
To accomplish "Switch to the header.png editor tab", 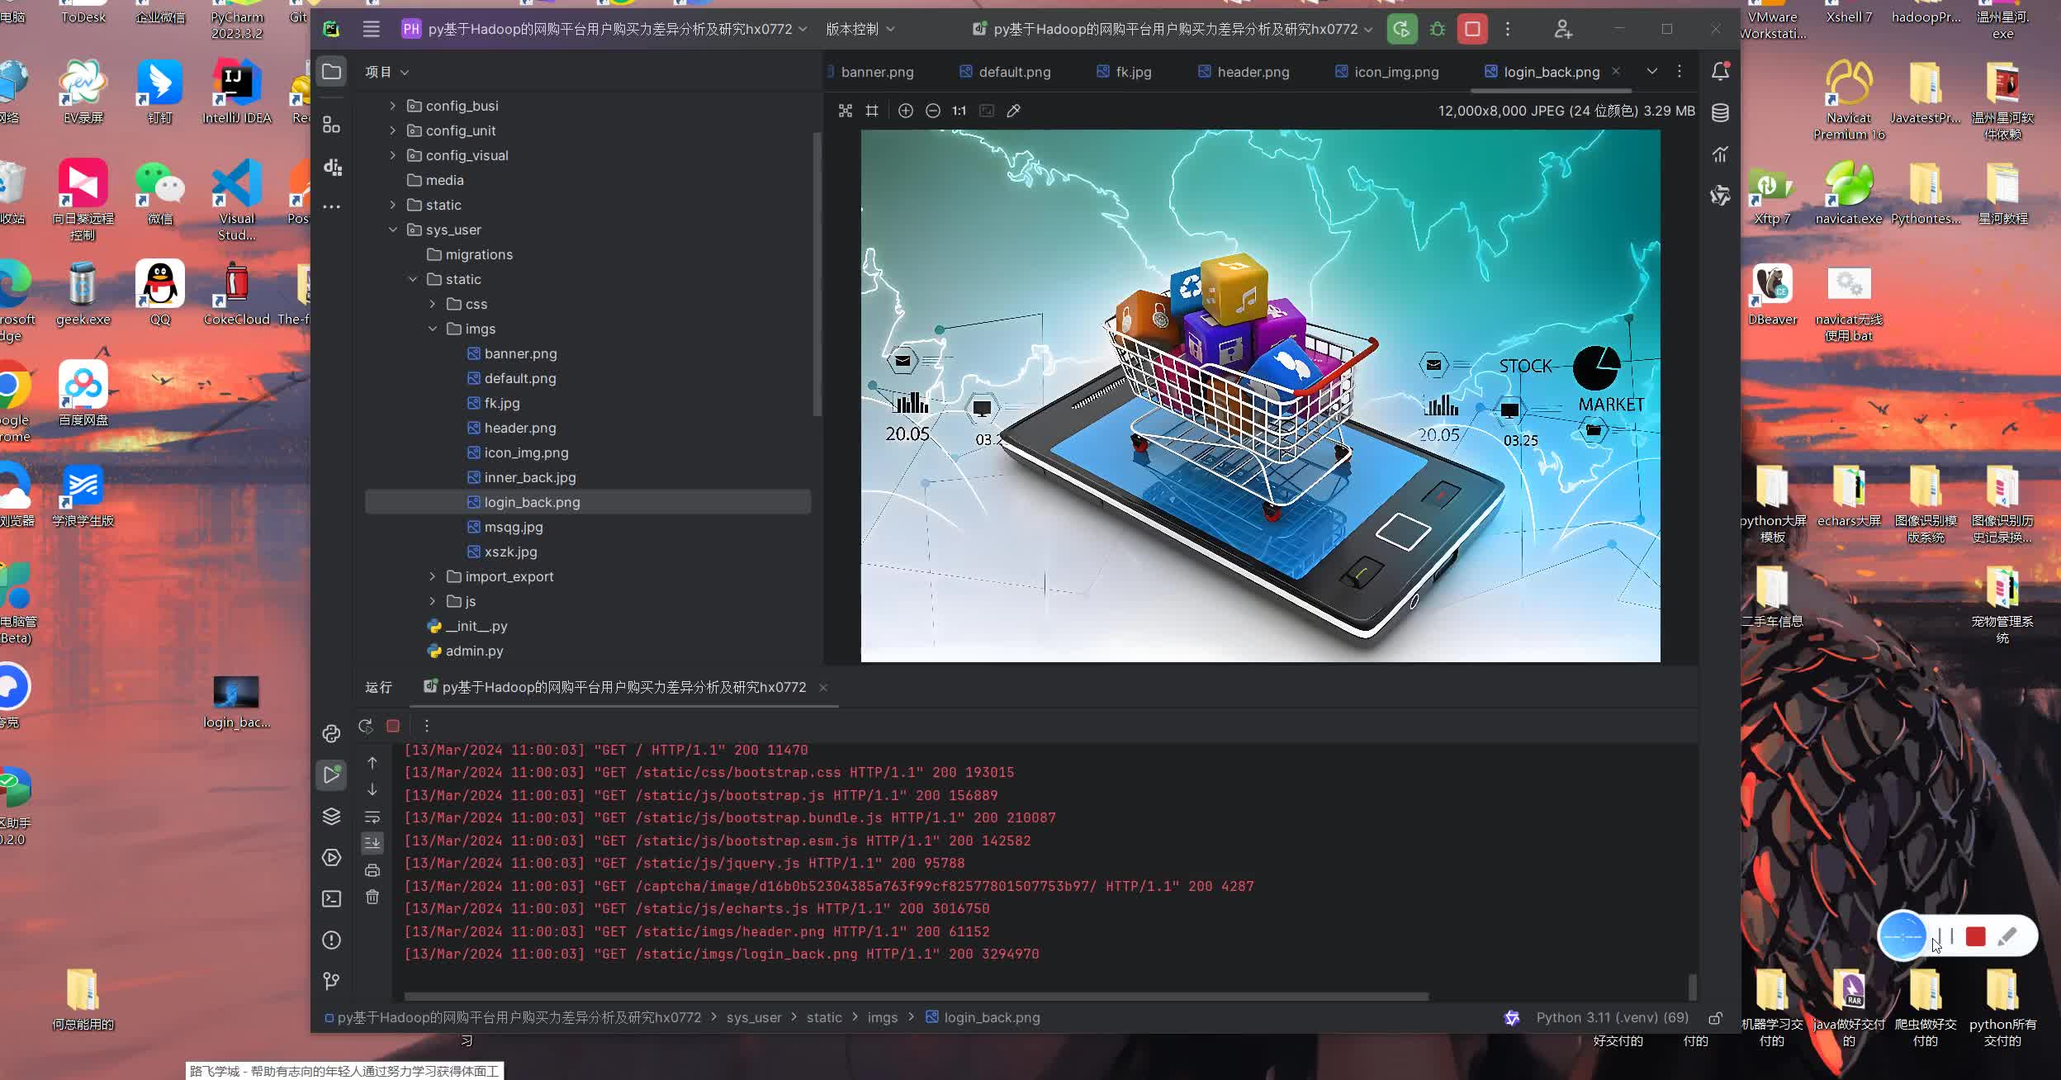I will tap(1252, 72).
